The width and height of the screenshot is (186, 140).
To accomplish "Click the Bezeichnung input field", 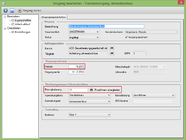I will click(106, 26).
